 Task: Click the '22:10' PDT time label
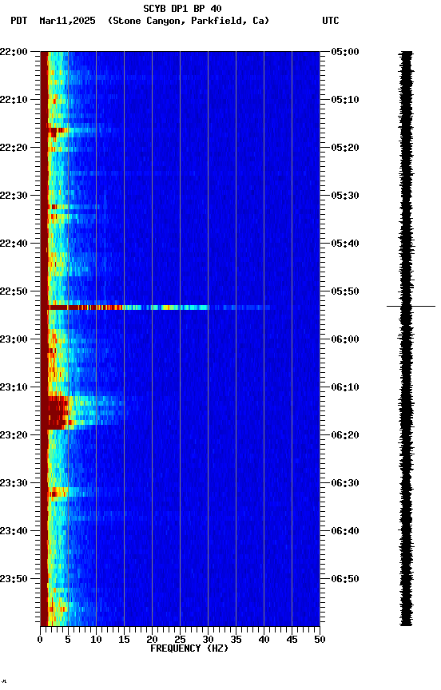point(14,100)
